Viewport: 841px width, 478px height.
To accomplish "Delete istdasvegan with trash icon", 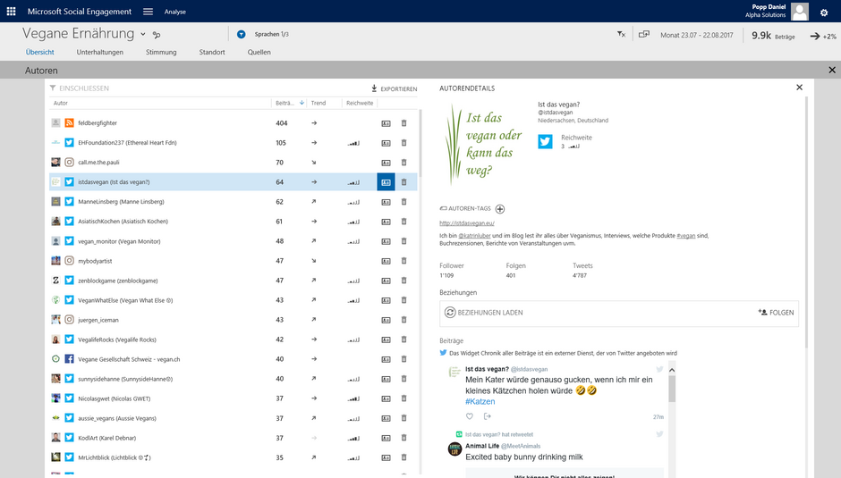I will tap(404, 182).
